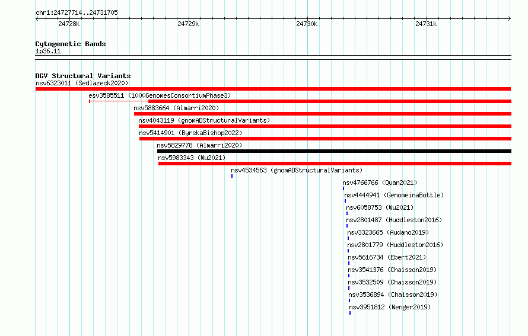Open nsv4043119 (gnomADStructuralVariants) label

(x=204, y=120)
